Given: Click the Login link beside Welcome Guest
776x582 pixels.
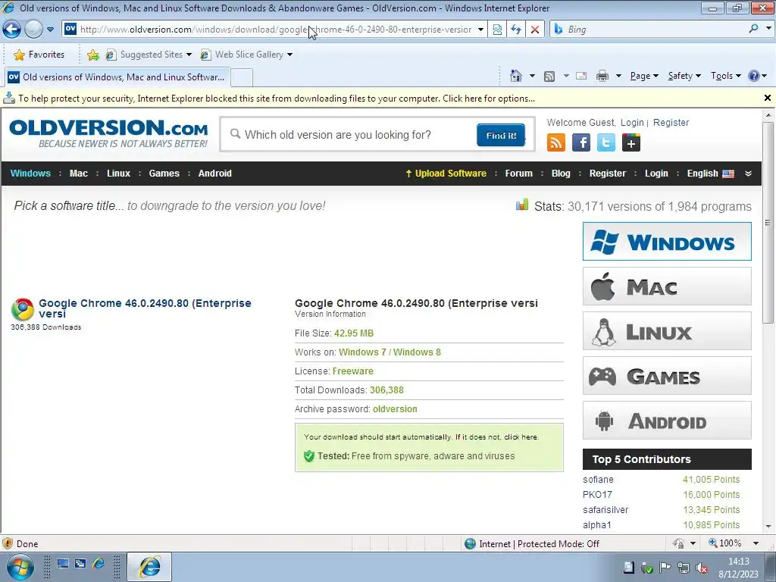Looking at the screenshot, I should (x=632, y=122).
